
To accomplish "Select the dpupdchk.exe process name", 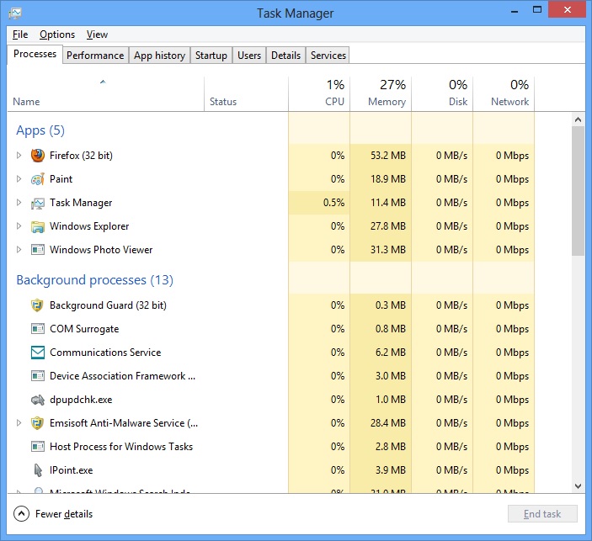I will click(81, 400).
